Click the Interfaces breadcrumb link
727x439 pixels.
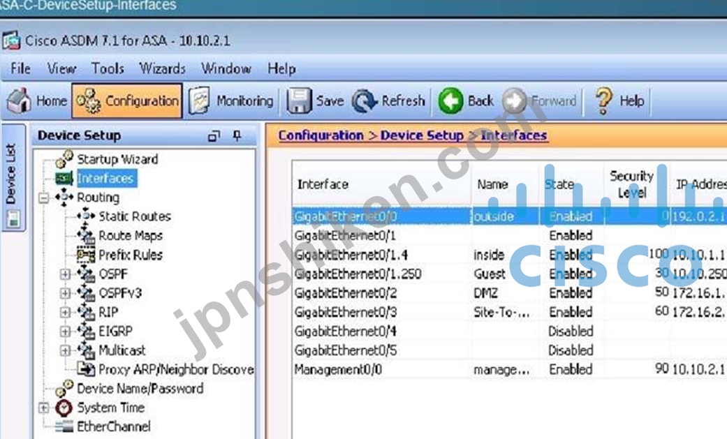(x=514, y=135)
